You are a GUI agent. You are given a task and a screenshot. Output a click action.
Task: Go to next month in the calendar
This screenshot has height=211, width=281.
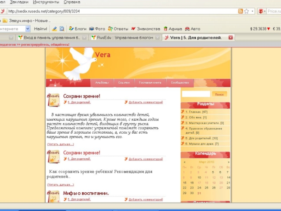228,162
